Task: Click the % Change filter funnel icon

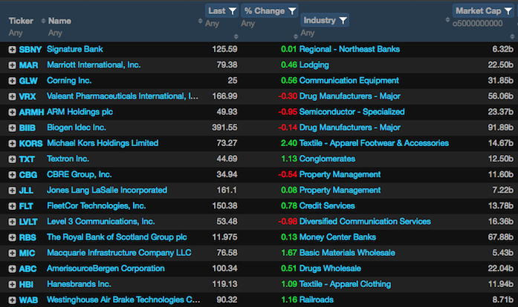Action: pyautogui.click(x=292, y=11)
